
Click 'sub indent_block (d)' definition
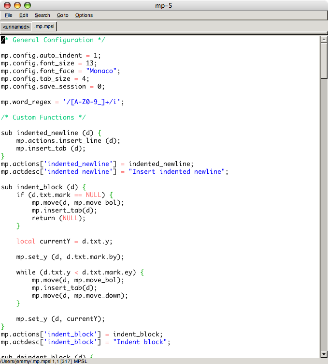click(x=43, y=187)
